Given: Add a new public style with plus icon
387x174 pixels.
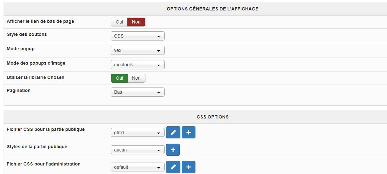Looking at the screenshot, I should coord(173,150).
